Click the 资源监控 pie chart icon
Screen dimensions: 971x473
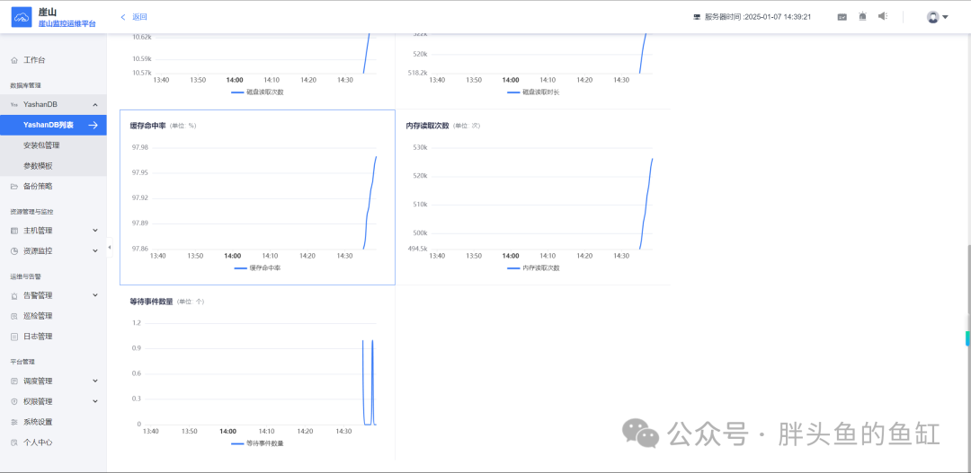[x=14, y=251]
